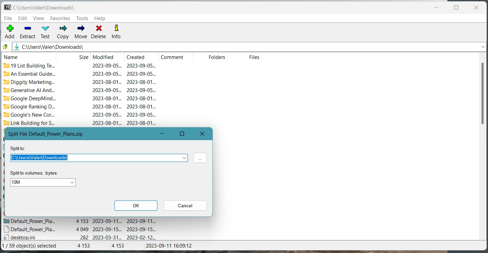Select the Google's New Cor... folder
The height and width of the screenshot is (253, 488).
[x=32, y=115]
